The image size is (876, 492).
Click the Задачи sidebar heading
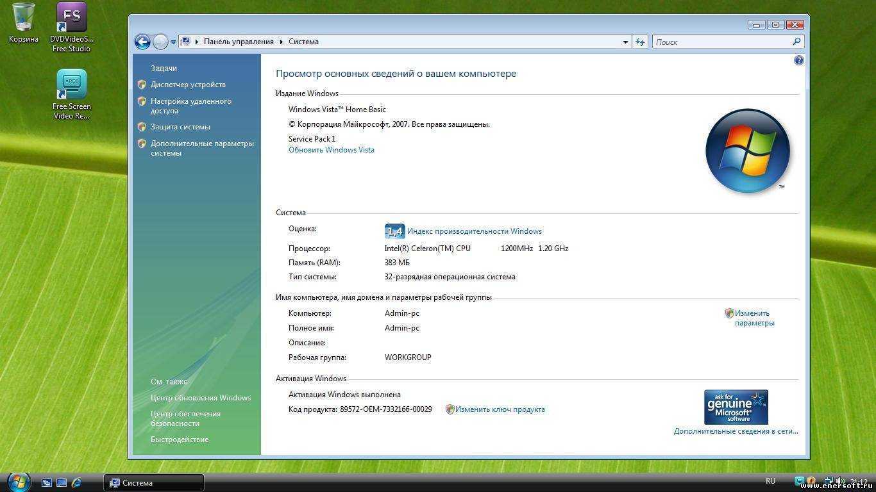coord(164,68)
